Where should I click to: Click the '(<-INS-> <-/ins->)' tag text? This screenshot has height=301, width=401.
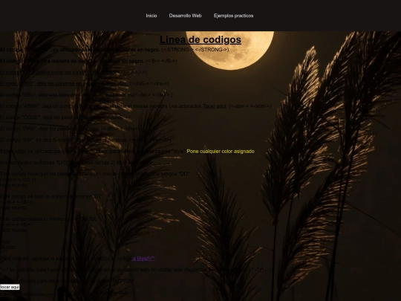point(149,83)
